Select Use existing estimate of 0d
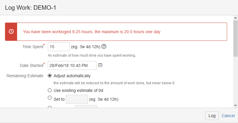238x123 pixels. coord(50,90)
